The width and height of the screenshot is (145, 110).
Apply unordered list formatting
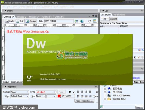pyautogui.click(x=78, y=96)
